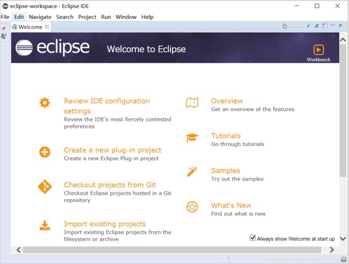Open Workbench via the play icon
349x264 pixels.
[x=319, y=49]
